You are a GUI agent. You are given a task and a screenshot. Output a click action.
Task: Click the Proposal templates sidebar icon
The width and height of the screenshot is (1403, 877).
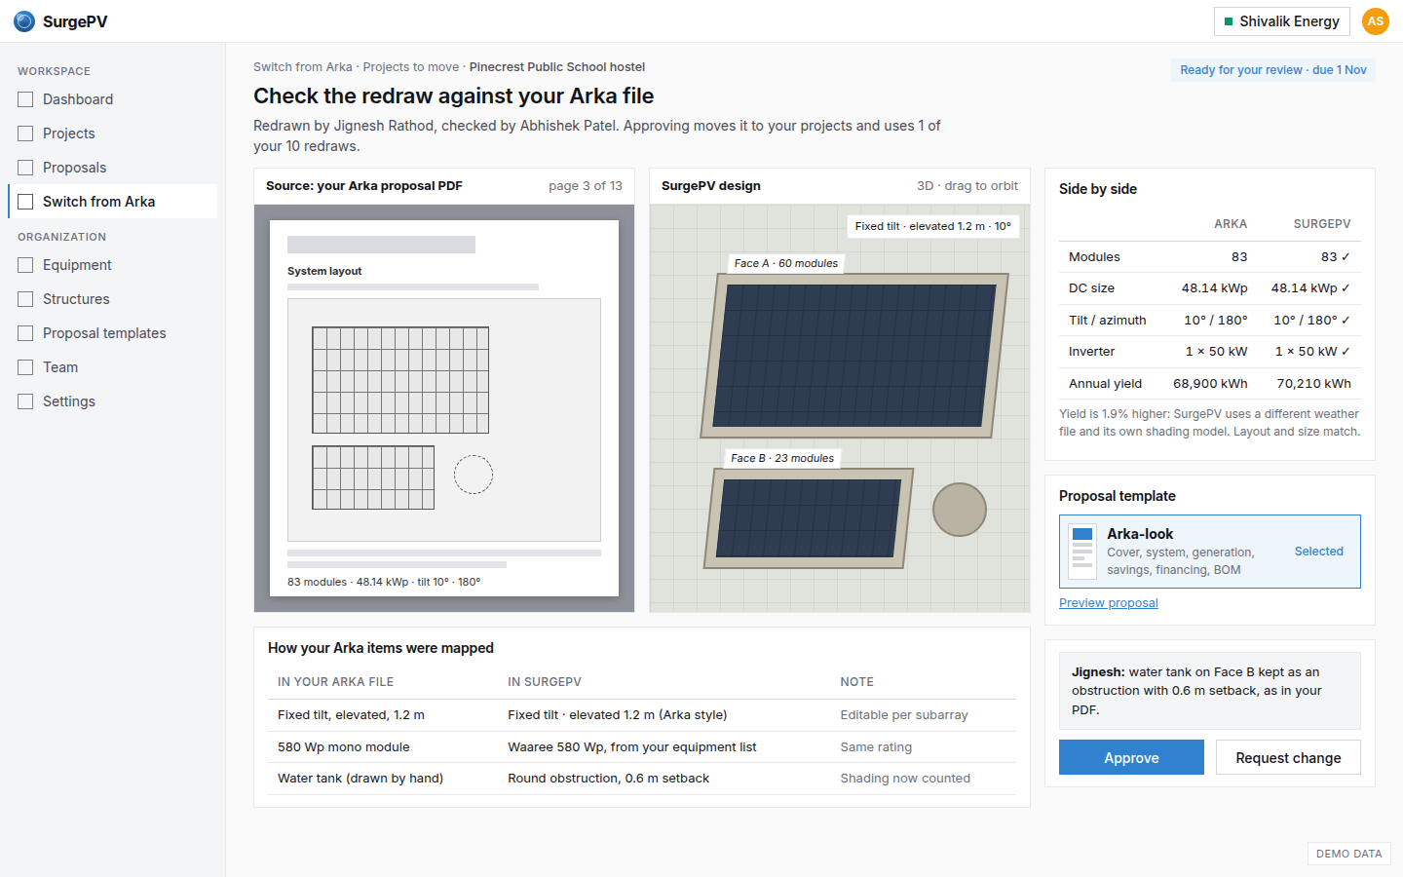(x=25, y=333)
